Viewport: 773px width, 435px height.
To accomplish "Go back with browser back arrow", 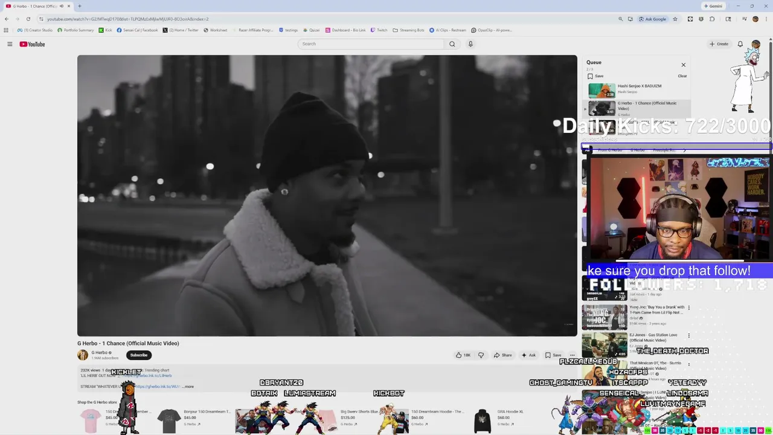I will pos(7,19).
